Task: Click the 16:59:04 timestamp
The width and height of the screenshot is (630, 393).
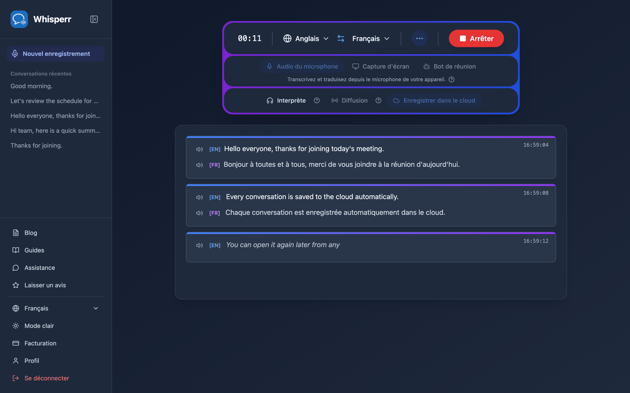Action: pos(535,145)
